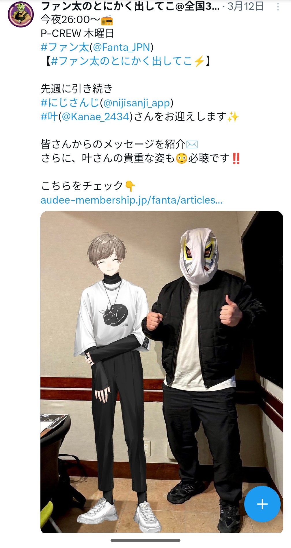Open the #叶 hashtag link
This screenshot has width=291, height=548.
click(x=49, y=117)
